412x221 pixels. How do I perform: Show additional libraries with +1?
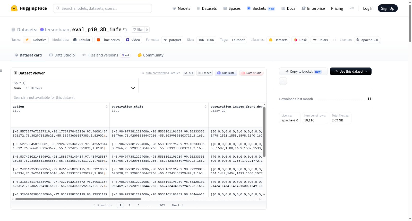point(334,40)
